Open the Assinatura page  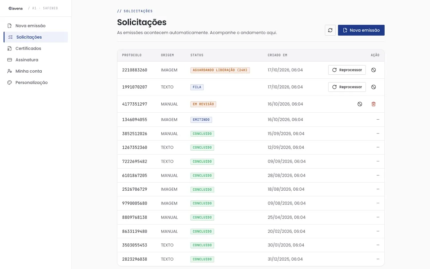click(36, 60)
